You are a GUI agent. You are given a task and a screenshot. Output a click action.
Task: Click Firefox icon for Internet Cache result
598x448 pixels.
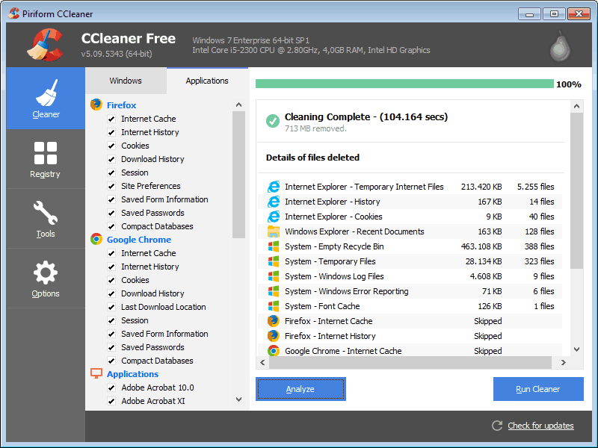coord(274,321)
